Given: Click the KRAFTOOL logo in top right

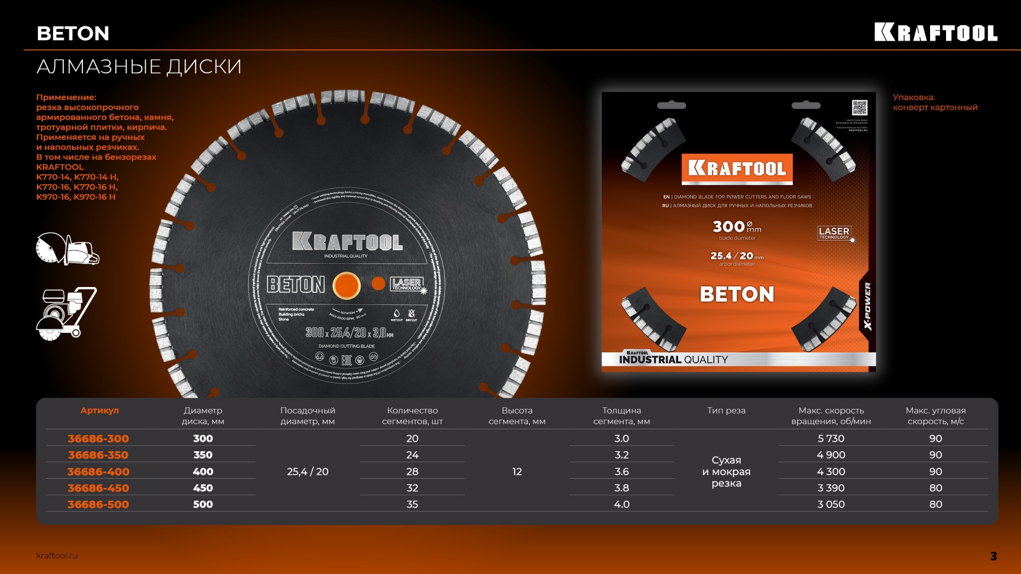Looking at the screenshot, I should [x=935, y=32].
